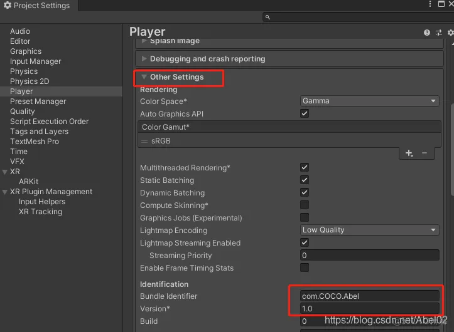Select ARKit under XR
Image resolution: width=454 pixels, height=332 pixels.
point(29,182)
